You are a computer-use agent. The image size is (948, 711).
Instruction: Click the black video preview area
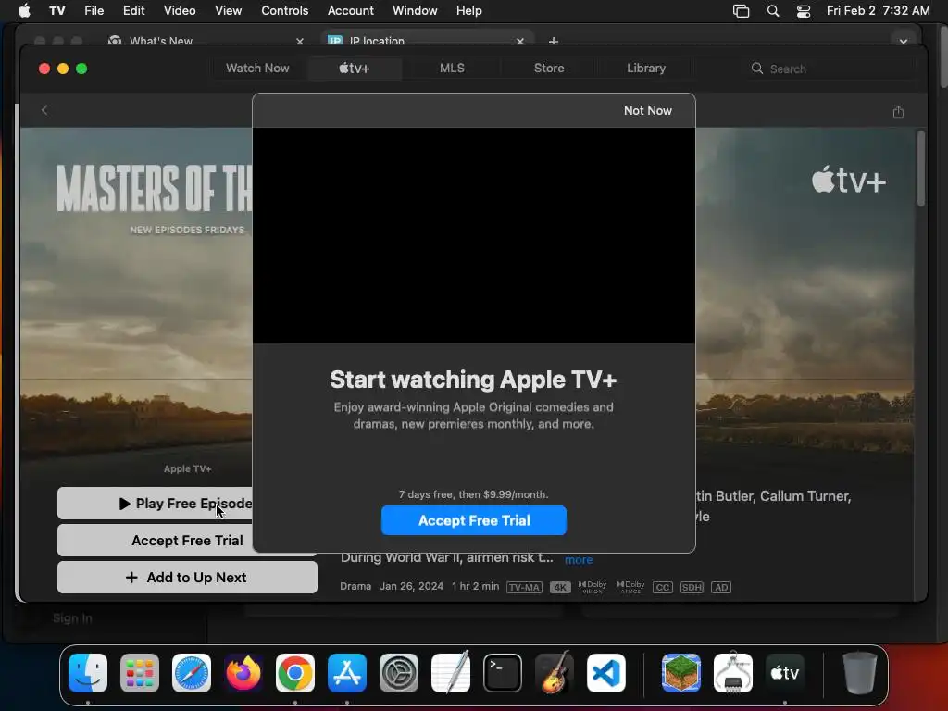[x=473, y=236]
